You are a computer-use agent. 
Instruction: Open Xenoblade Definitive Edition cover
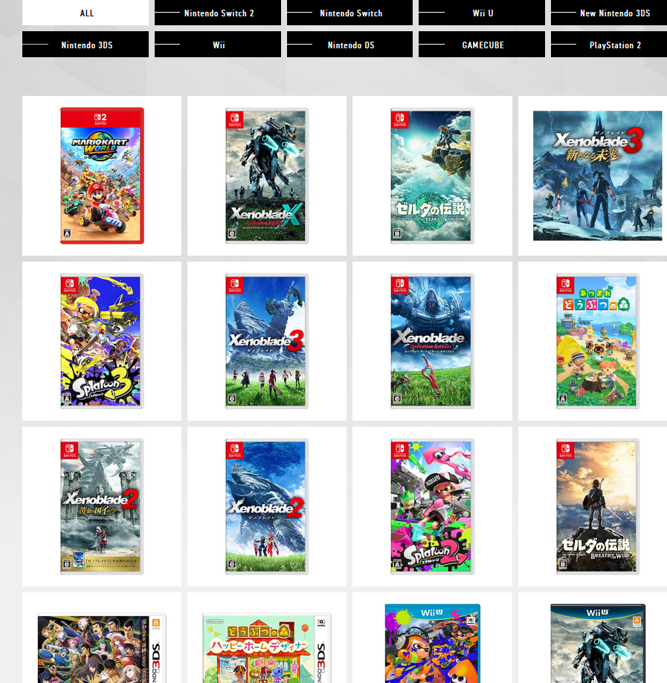pos(432,341)
